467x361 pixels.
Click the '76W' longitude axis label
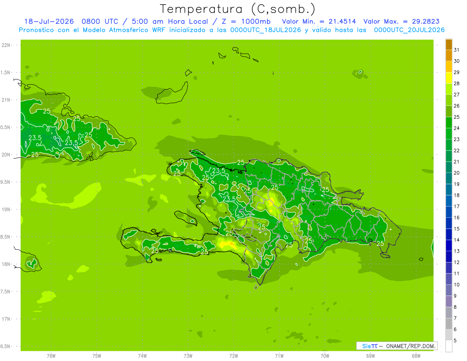pyautogui.click(x=51, y=356)
